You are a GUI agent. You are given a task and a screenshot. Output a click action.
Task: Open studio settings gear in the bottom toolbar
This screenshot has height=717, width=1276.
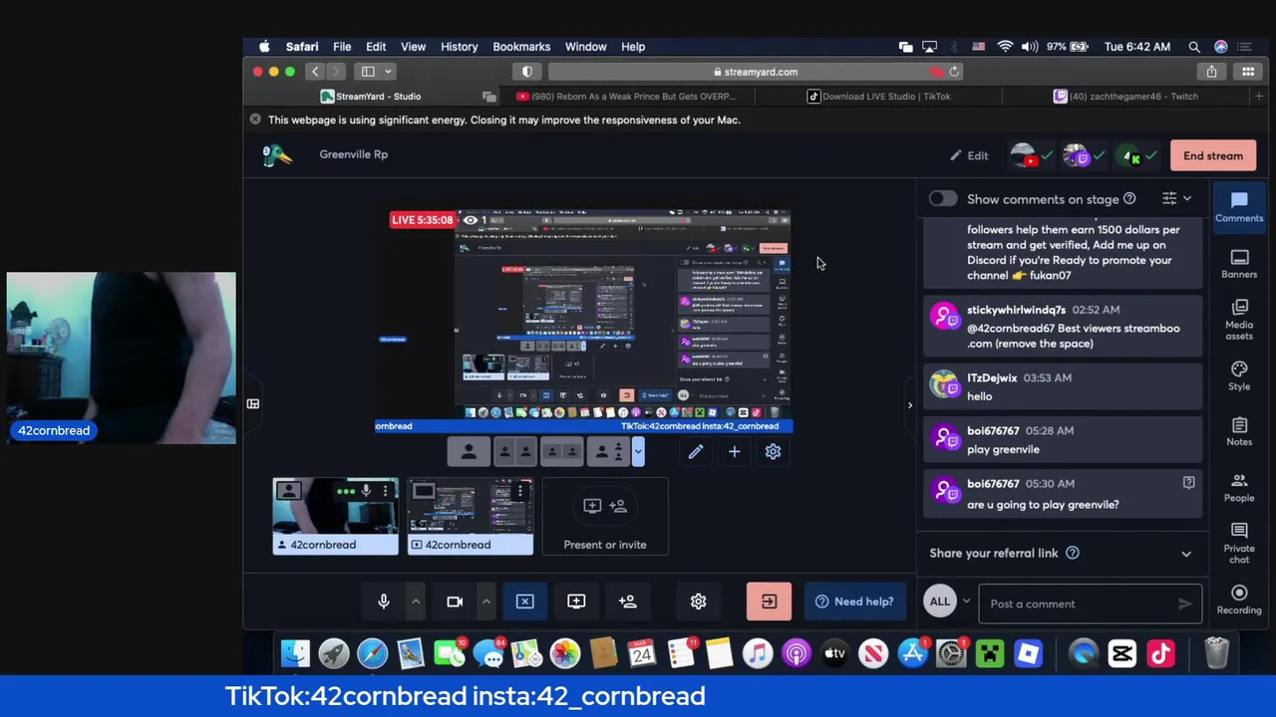698,601
